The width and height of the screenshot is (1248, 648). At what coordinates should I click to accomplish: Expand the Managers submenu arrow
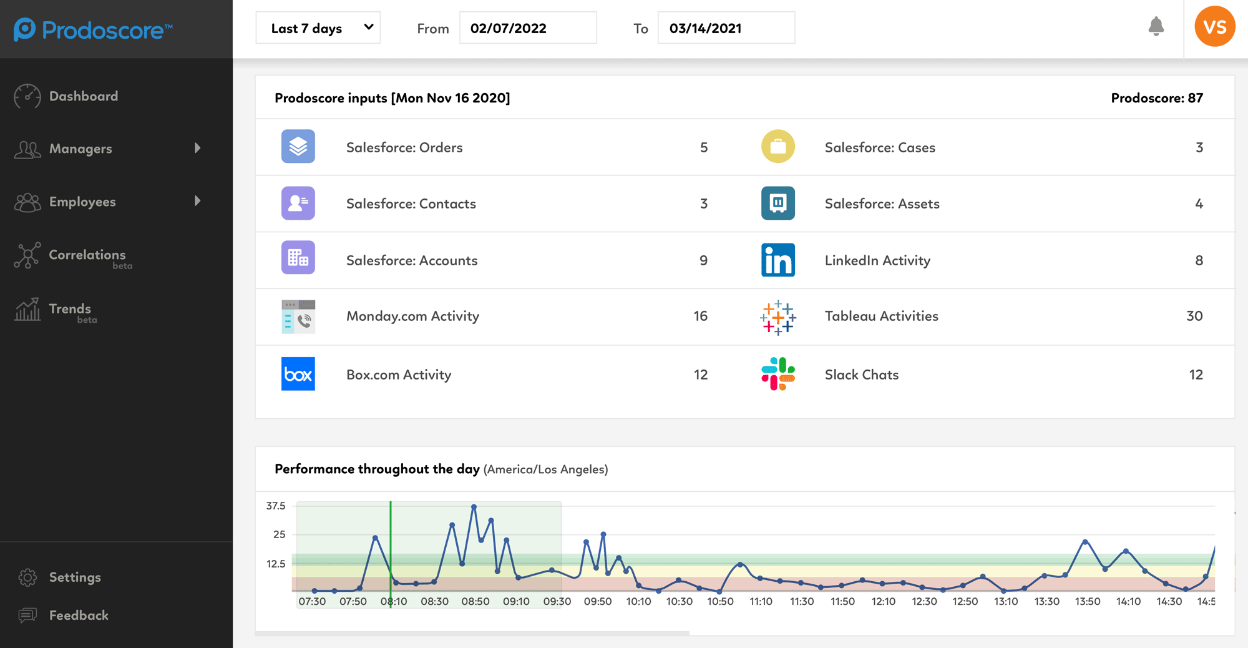198,148
